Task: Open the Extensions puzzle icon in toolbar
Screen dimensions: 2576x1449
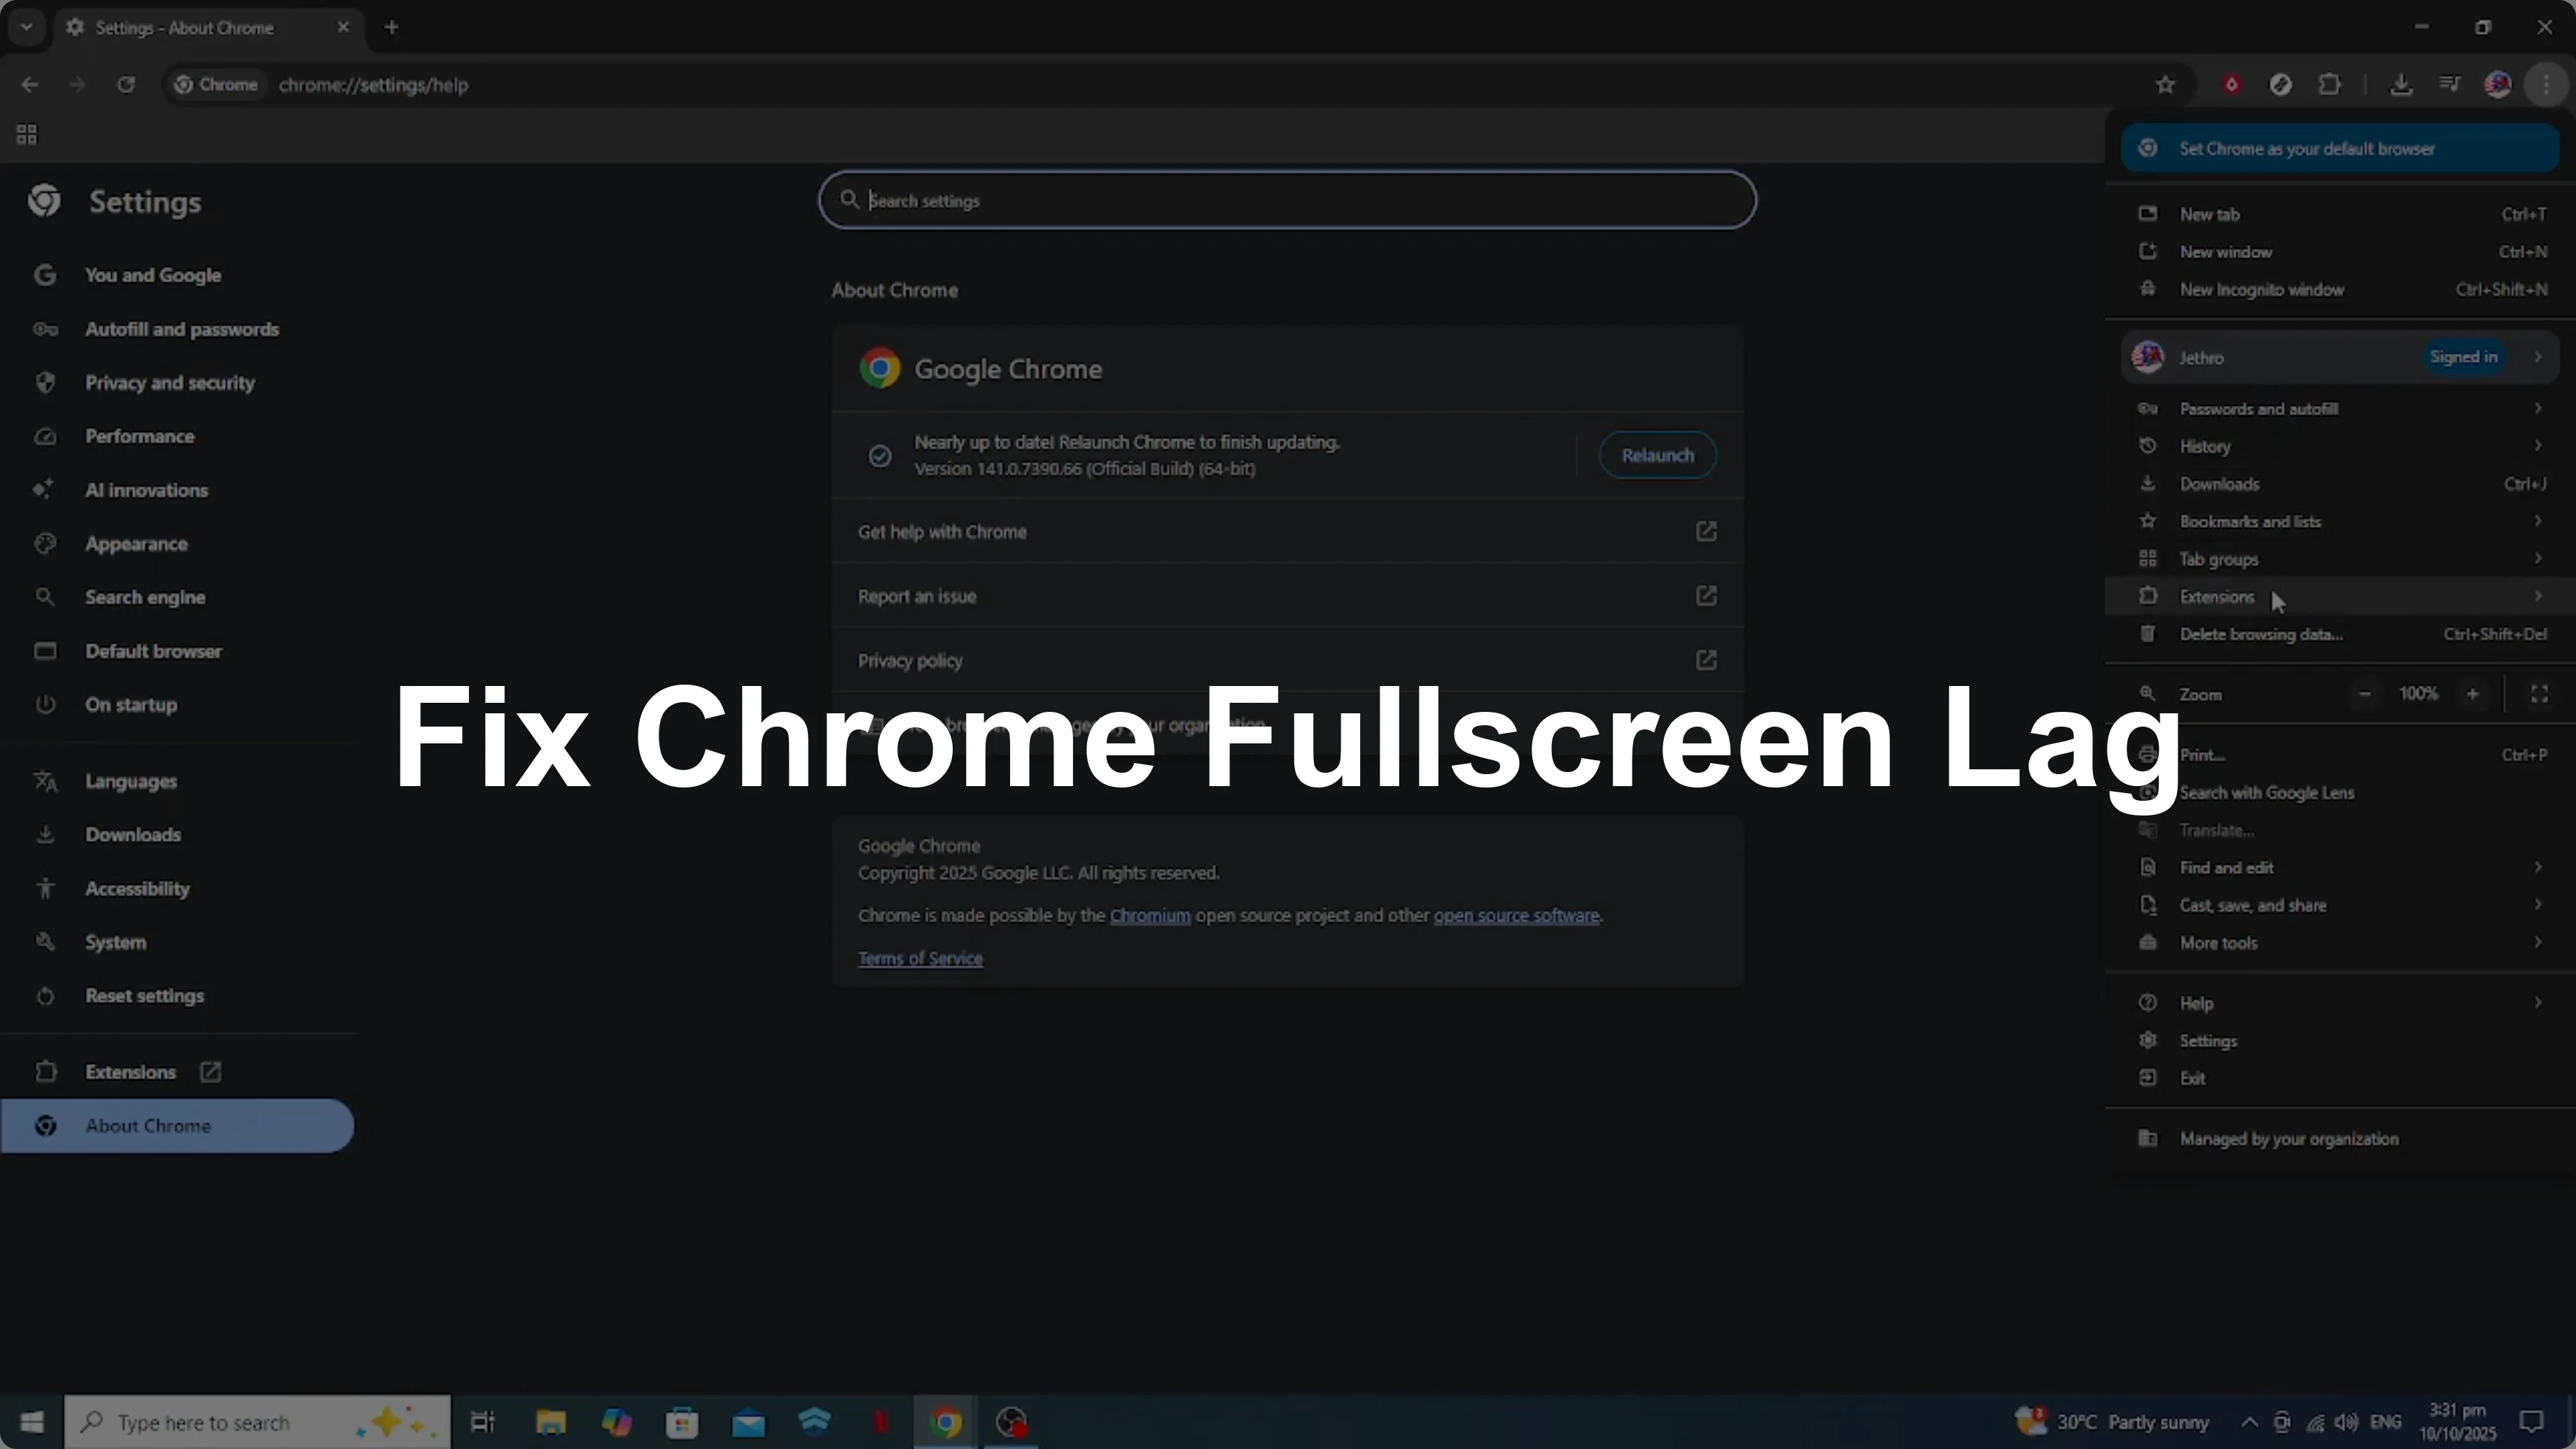Action: (x=2329, y=85)
